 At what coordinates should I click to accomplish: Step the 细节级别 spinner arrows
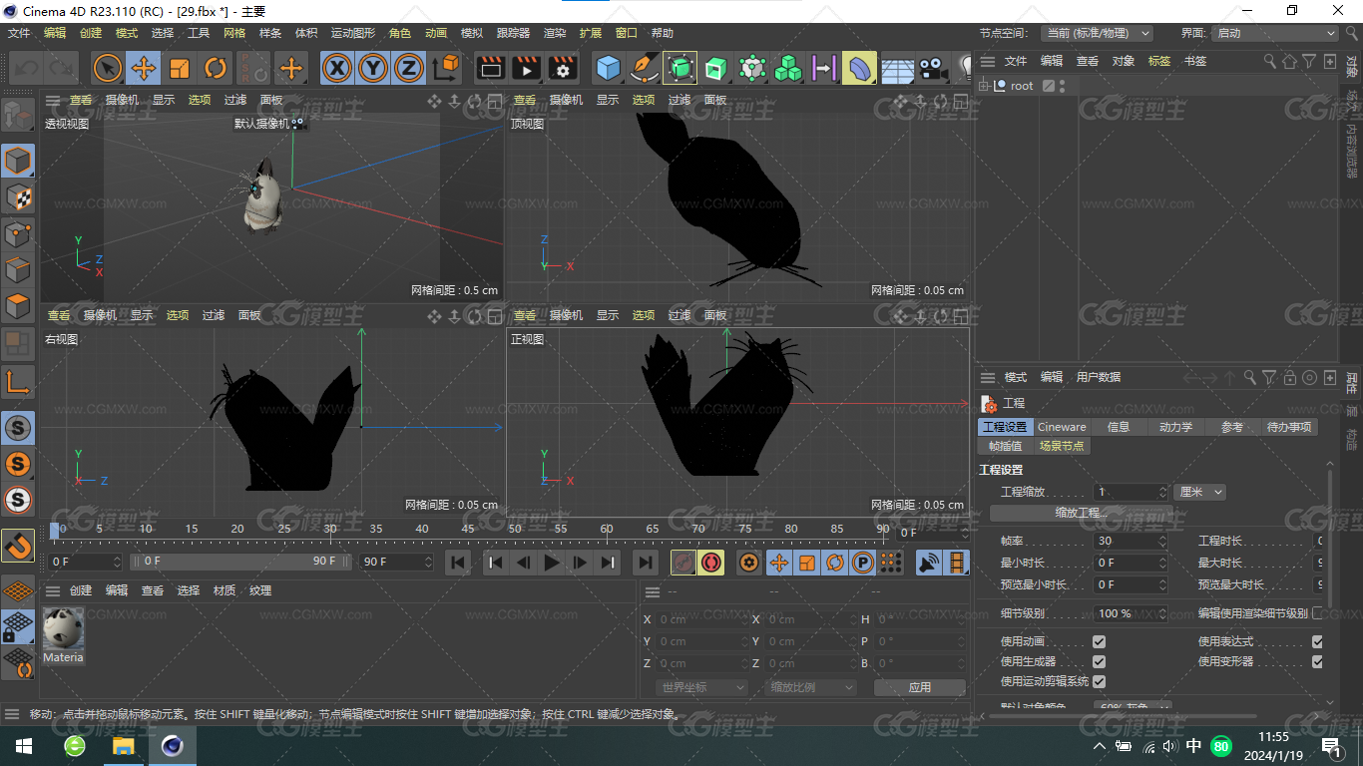1162,613
